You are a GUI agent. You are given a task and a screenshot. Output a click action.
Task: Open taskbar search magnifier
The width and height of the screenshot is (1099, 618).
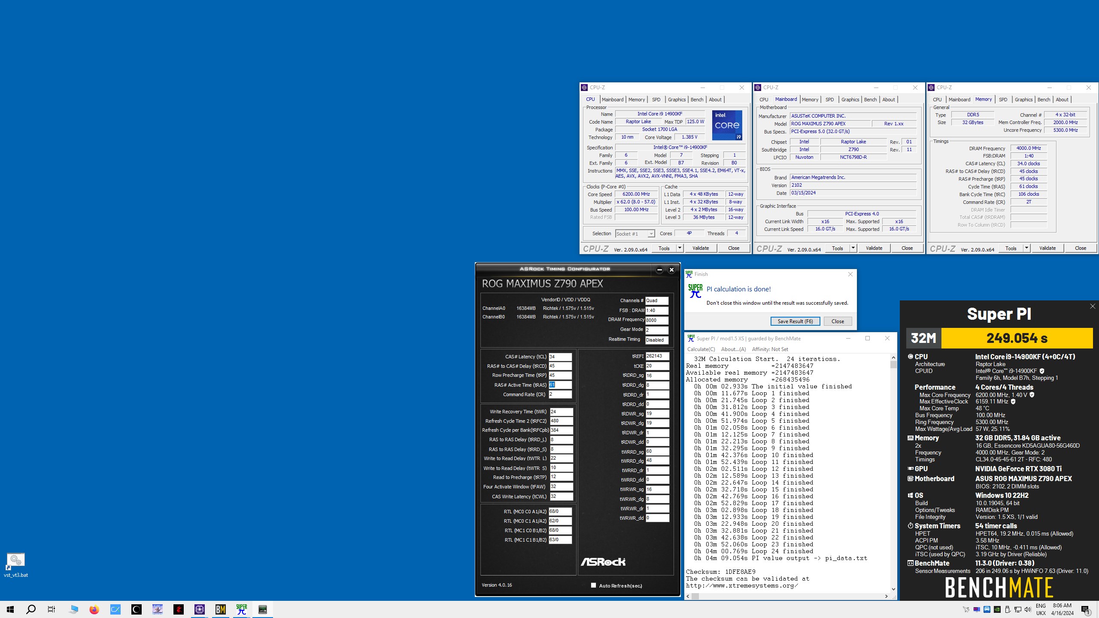click(31, 609)
